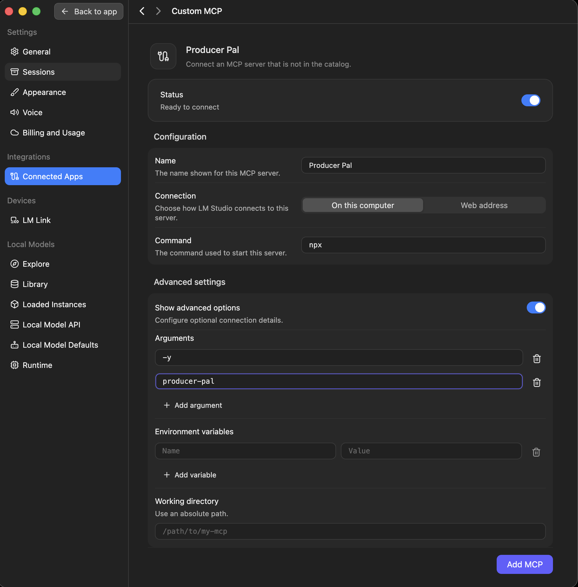Click the Back to app button
This screenshot has height=587, width=578.
(89, 12)
